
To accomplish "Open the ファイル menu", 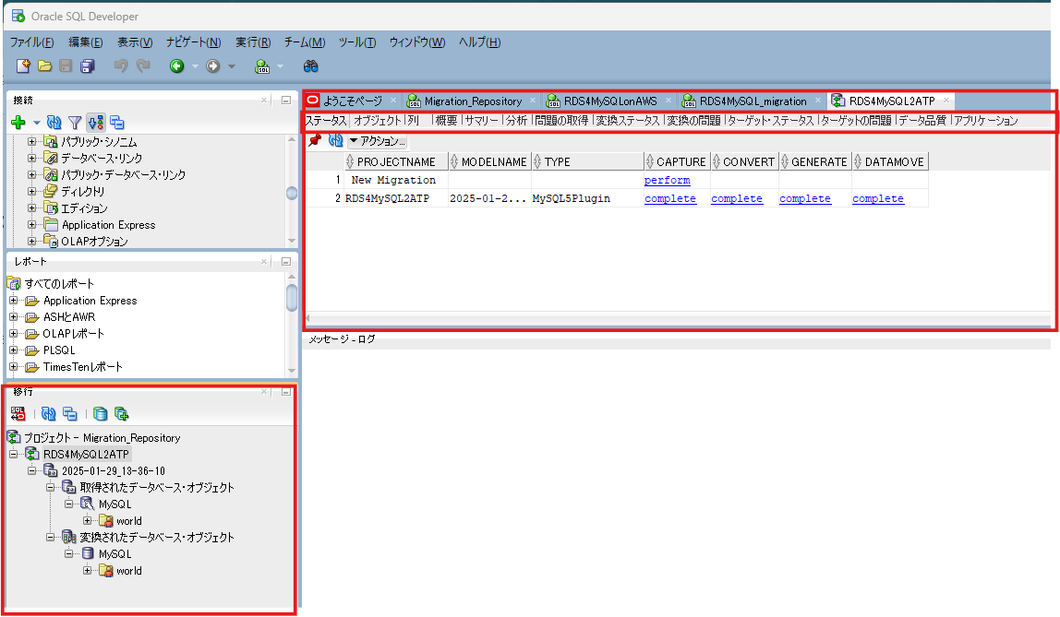I will click(x=31, y=42).
